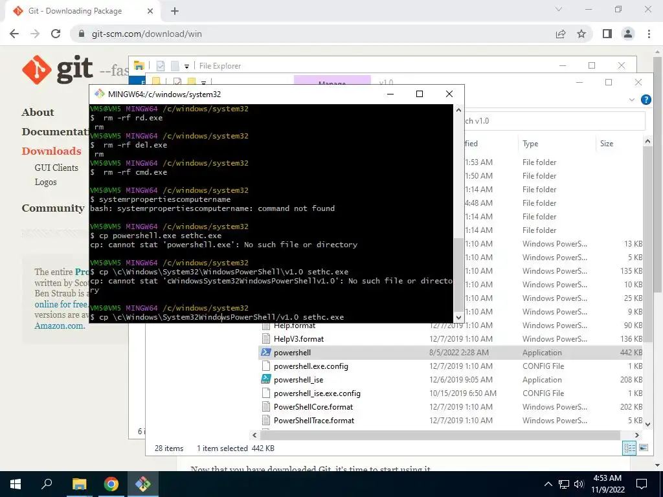Open the Windows Start menu

[16, 484]
